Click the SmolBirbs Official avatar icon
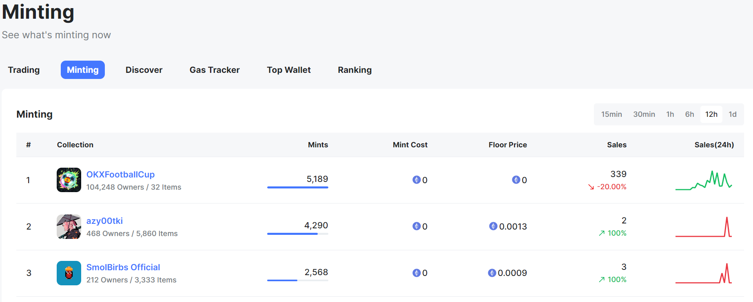 click(69, 273)
